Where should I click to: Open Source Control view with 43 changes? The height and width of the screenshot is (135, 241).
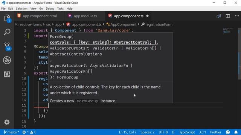[x=7, y=46]
